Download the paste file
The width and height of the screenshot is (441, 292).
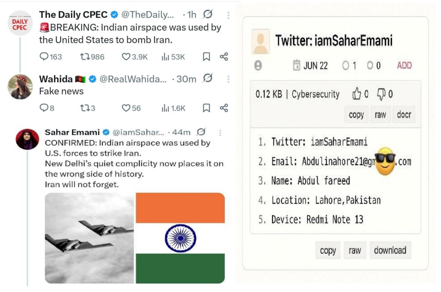[390, 250]
